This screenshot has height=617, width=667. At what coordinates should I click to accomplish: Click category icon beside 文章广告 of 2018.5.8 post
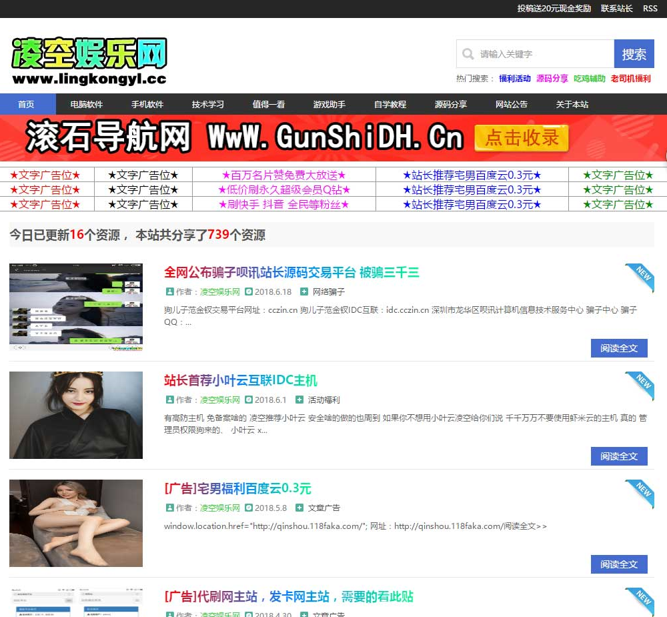point(299,508)
